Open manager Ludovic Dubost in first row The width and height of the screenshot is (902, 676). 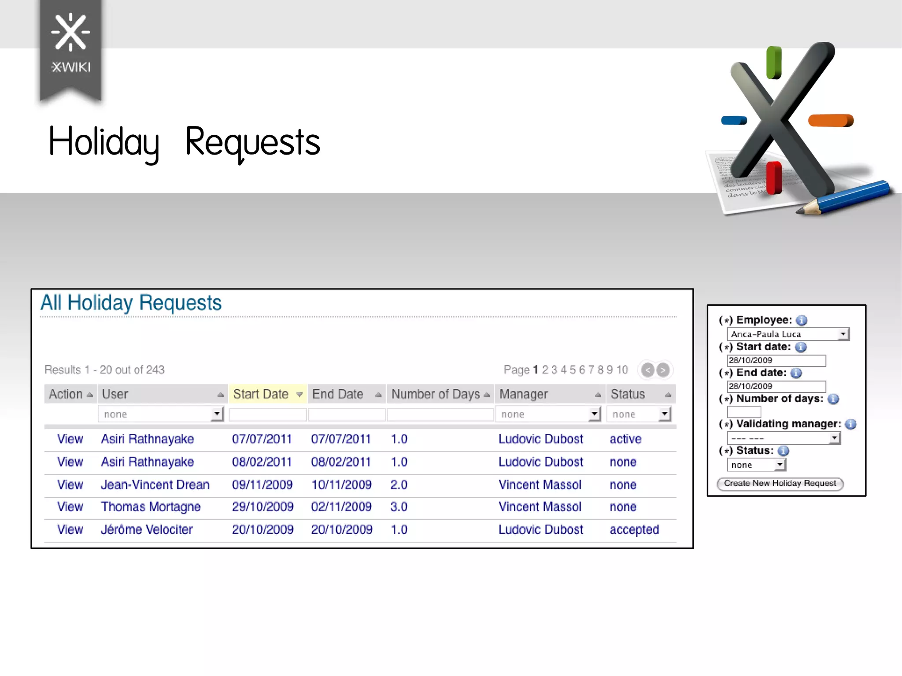pos(540,439)
